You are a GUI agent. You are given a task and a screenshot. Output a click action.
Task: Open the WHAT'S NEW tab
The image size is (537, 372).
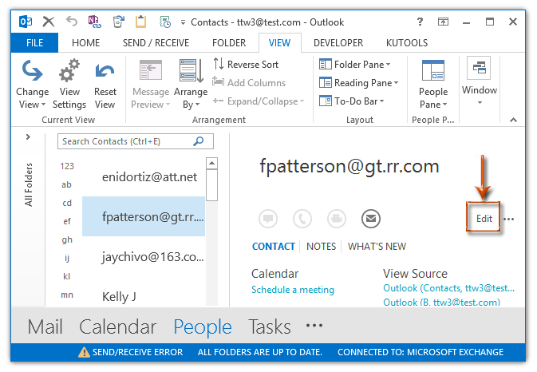377,247
